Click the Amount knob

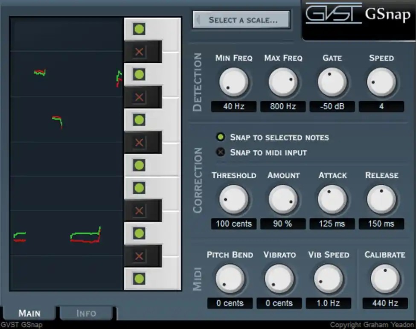coord(283,200)
